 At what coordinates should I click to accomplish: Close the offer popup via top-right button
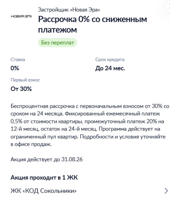click(169, 6)
